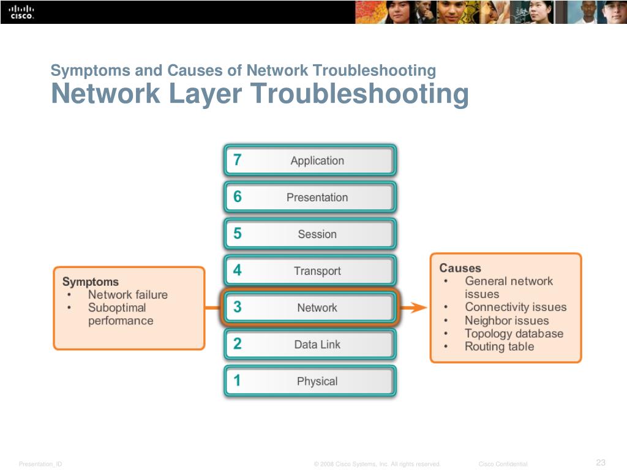Click slide number 23
This screenshot has height=470, width=627.
click(601, 463)
